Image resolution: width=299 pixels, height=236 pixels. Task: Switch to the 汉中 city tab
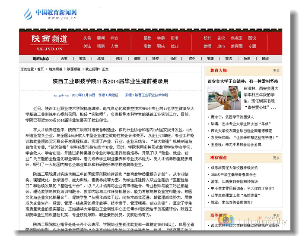192,59
